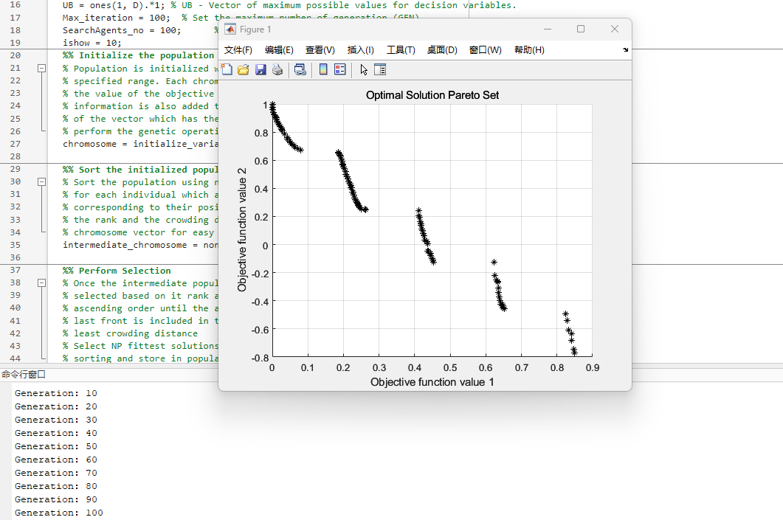Open the 帮助(H) menu

click(529, 50)
